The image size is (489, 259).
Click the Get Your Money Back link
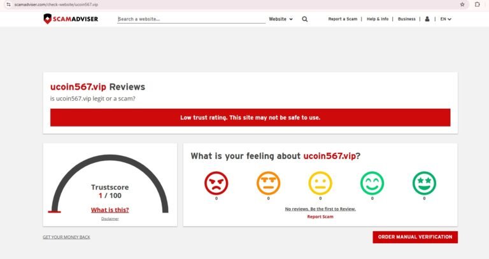[x=66, y=237]
